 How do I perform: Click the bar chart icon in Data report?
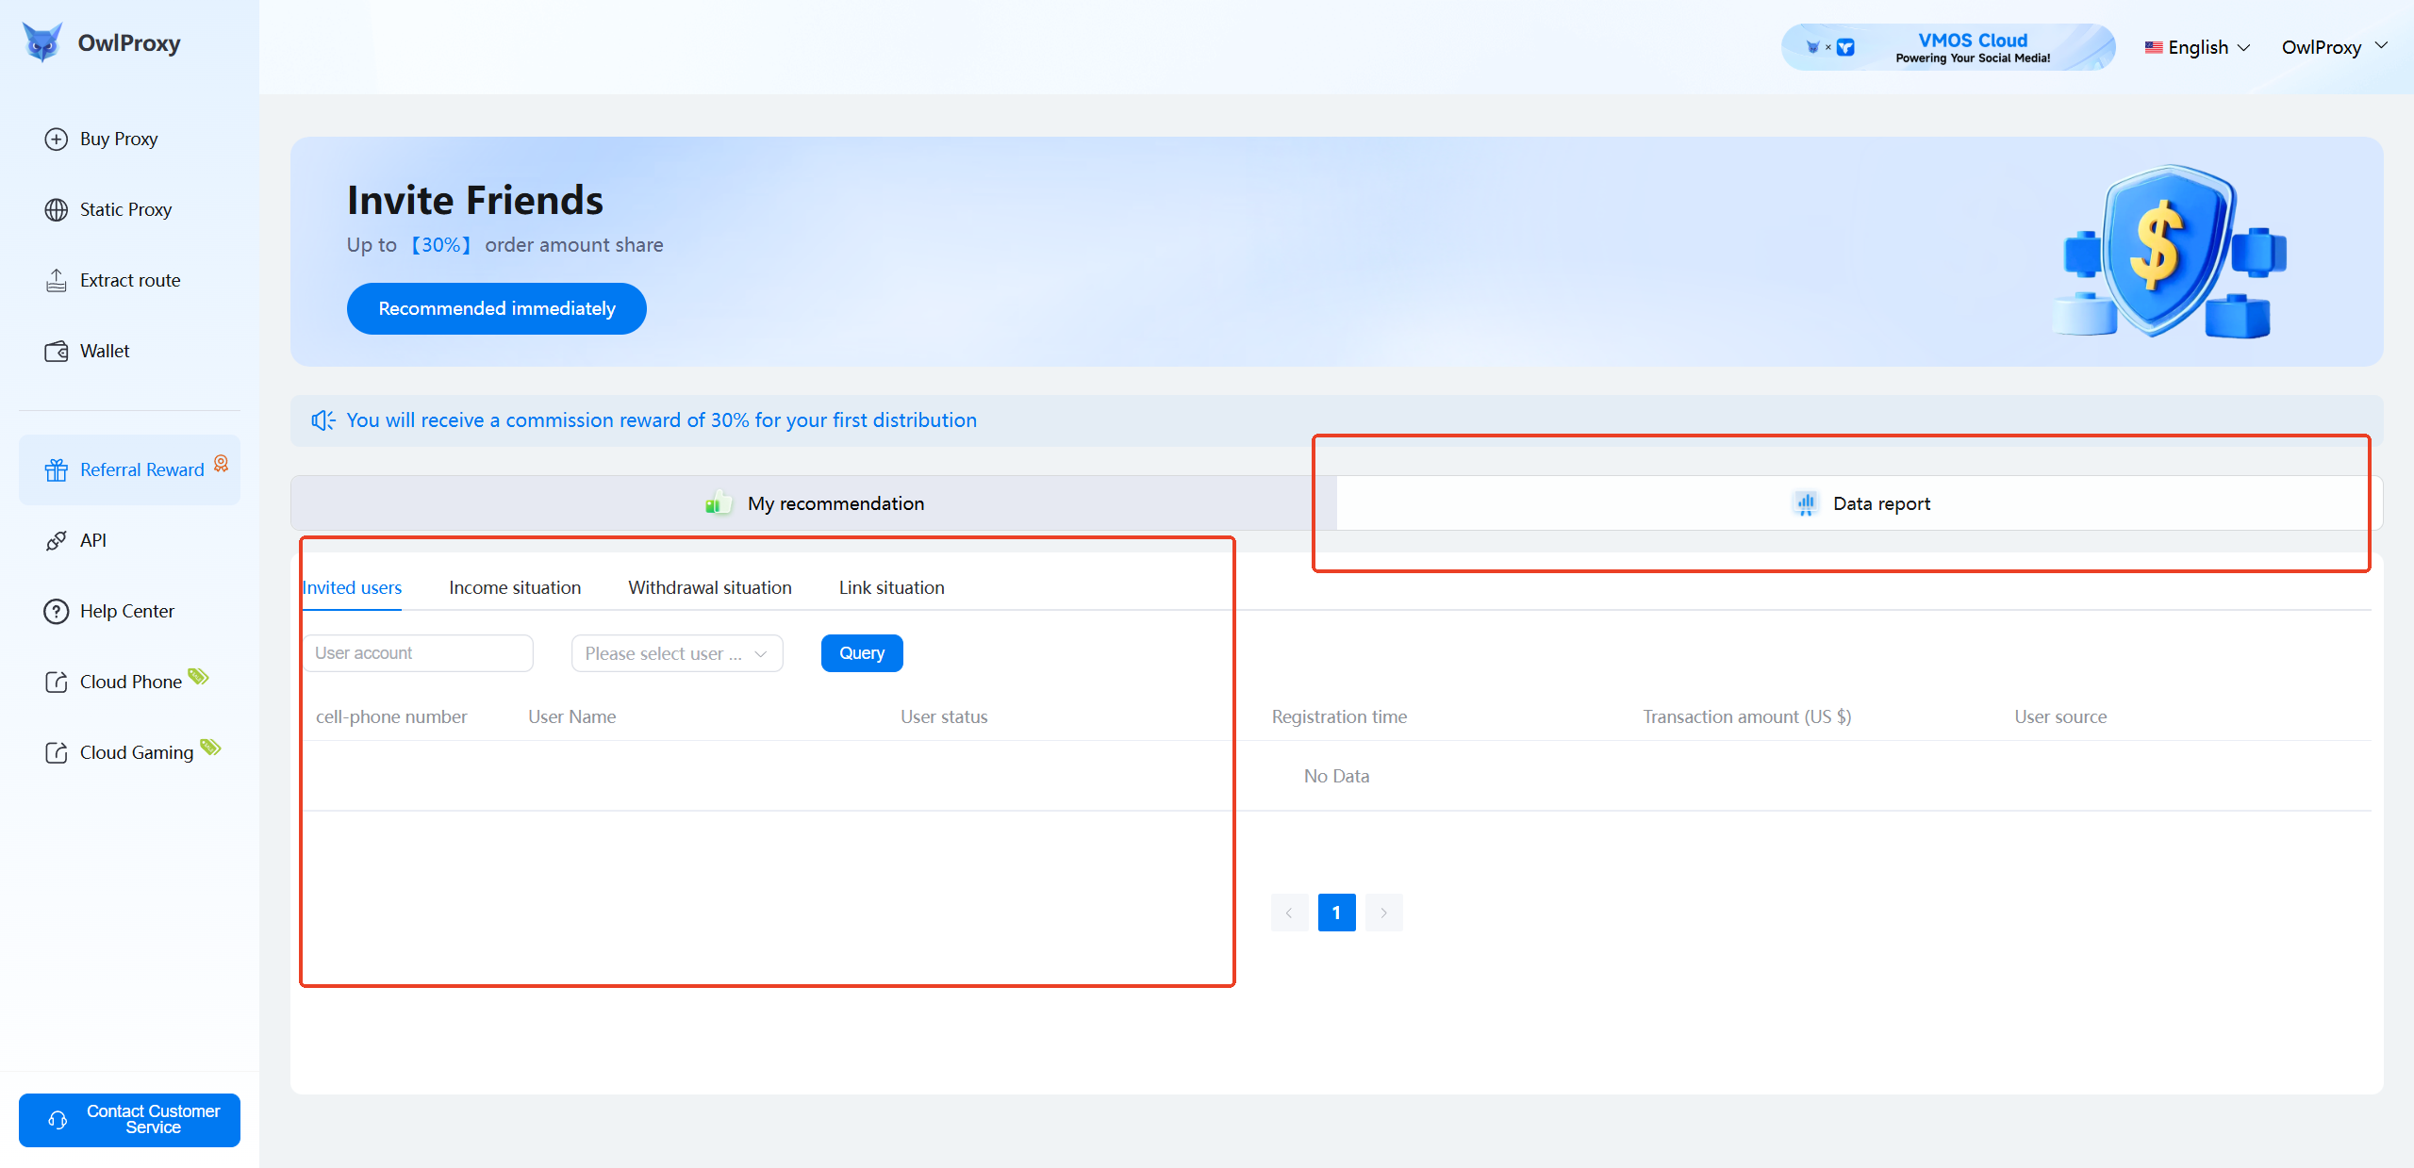(x=1806, y=503)
